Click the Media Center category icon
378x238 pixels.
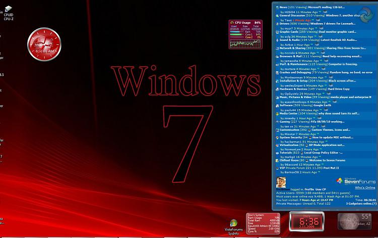(x=278, y=114)
